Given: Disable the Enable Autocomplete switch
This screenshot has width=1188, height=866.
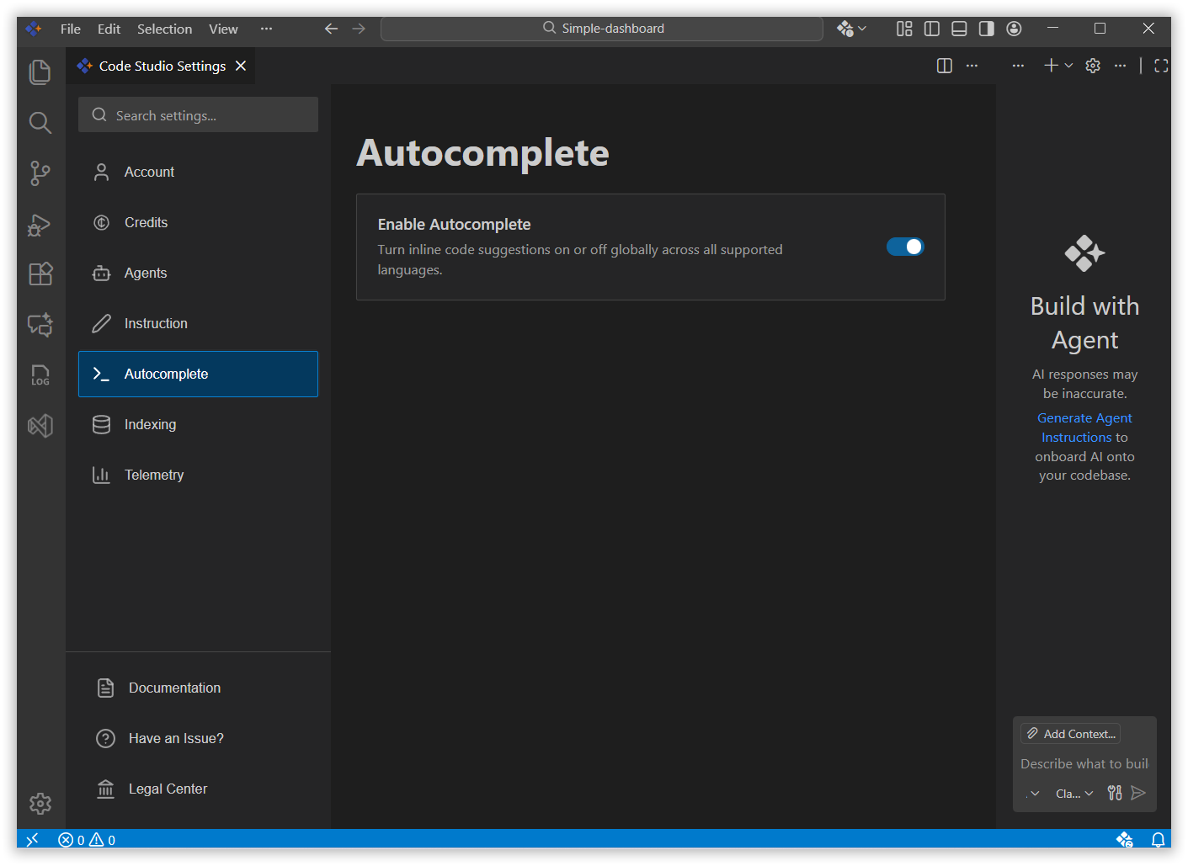Looking at the screenshot, I should click(x=905, y=247).
